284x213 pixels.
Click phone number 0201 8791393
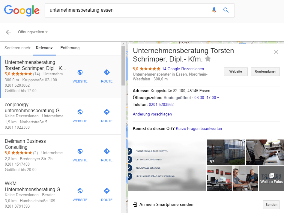coord(17,206)
